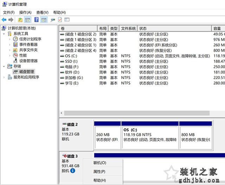Viewport: 225px width, 185px height.
Task: Select 任务计划程序 tree node
Action: click(x=30, y=39)
